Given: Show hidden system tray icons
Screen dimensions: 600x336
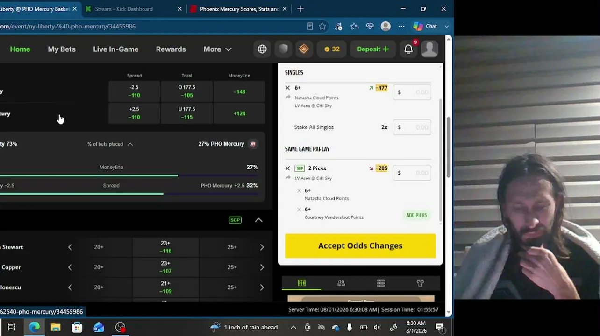Looking at the screenshot, I should [x=293, y=327].
